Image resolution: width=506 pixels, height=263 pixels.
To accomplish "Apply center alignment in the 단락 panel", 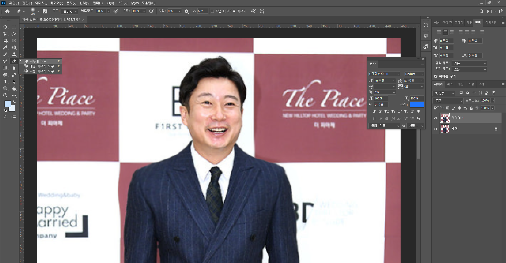I will (446, 32).
